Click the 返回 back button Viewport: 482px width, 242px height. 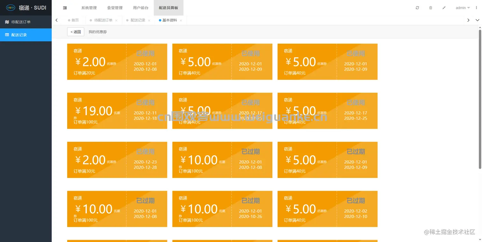click(76, 32)
